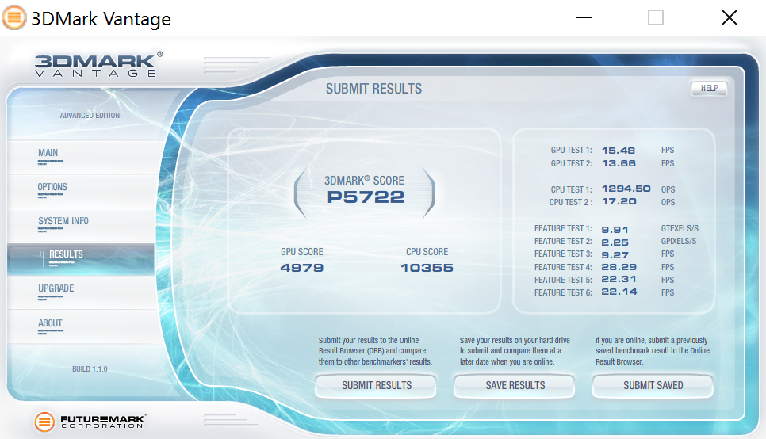Click the GTEXELS/S unit label
Screen dimensions: 766x439
pos(680,228)
